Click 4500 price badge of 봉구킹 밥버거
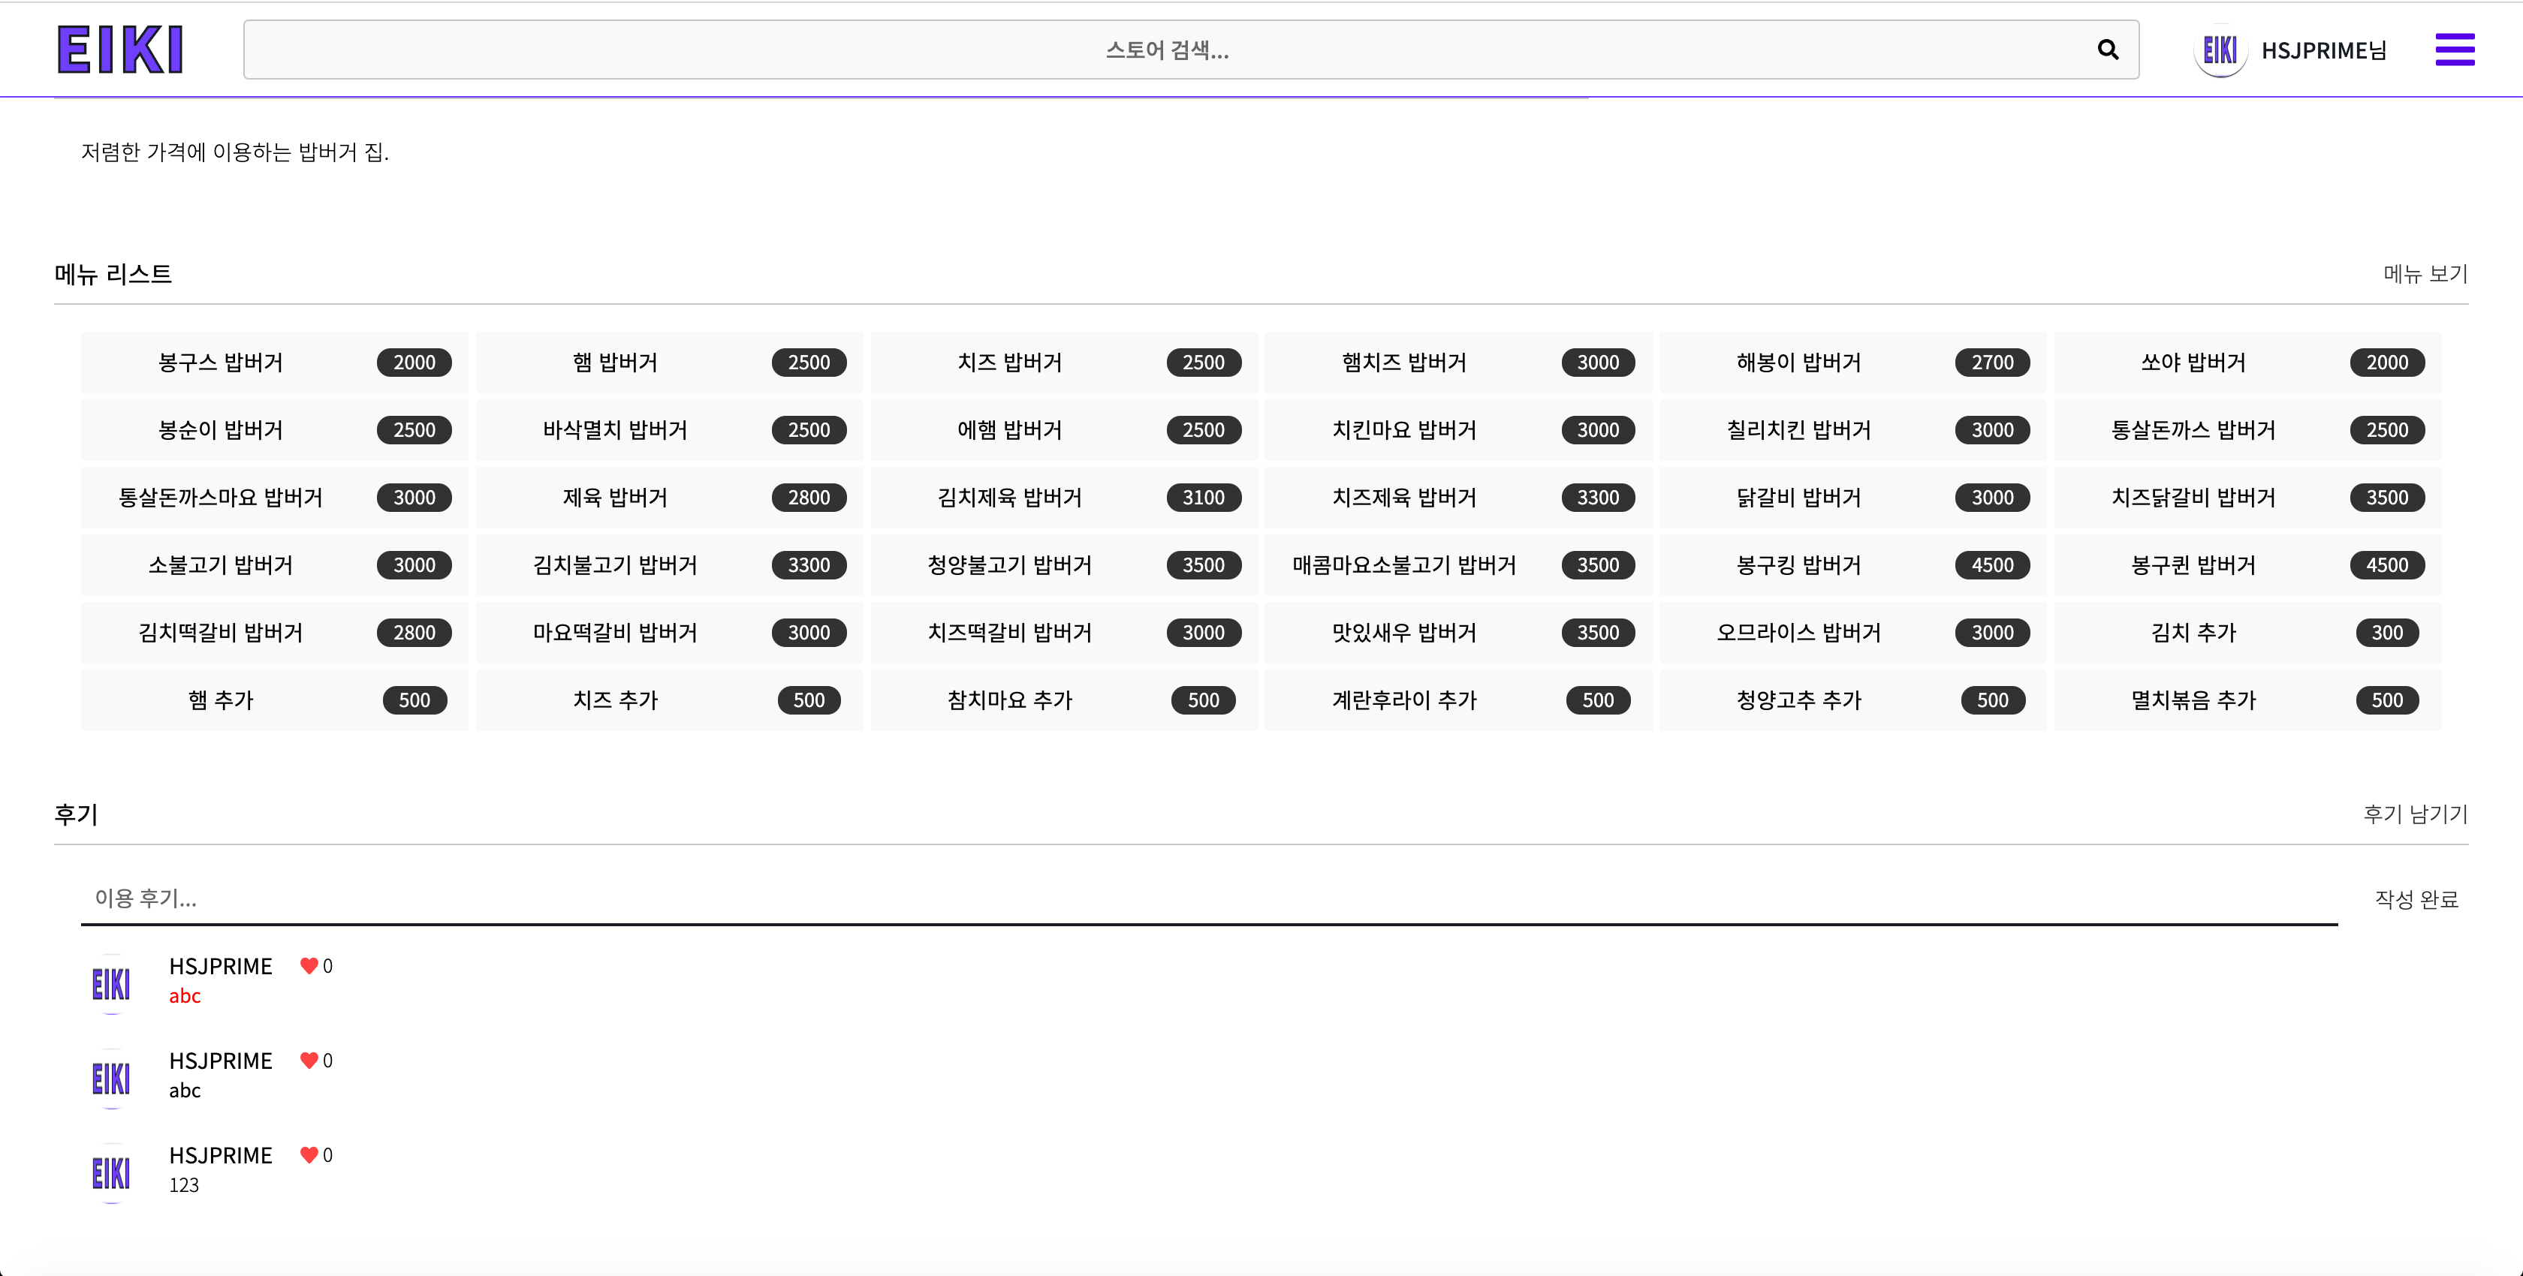 click(1991, 565)
